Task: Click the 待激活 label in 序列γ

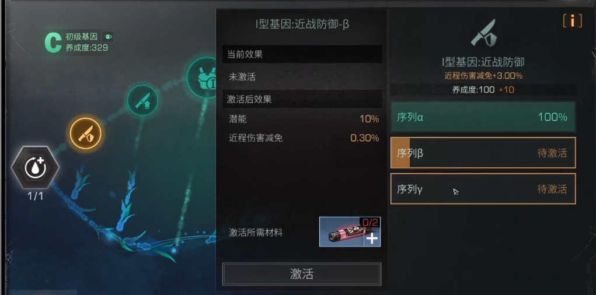Action: 552,189
